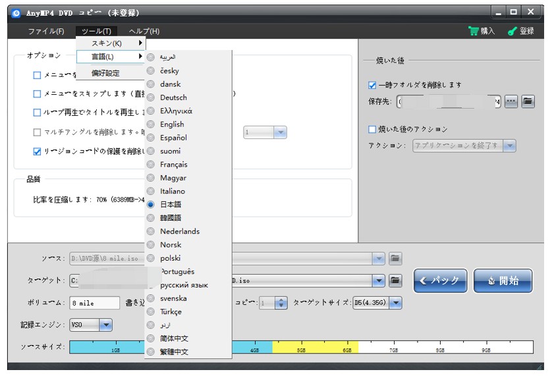
Task: Select Italiano language option
Action: pyautogui.click(x=188, y=192)
